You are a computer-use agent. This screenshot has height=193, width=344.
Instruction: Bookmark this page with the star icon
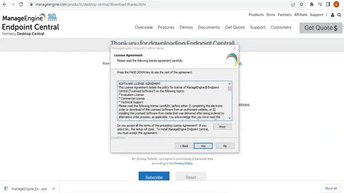tap(302, 4)
